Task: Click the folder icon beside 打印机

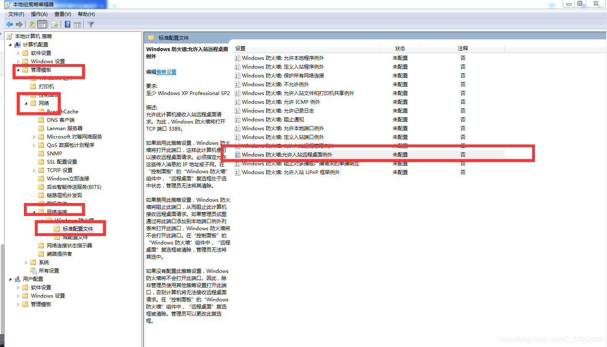Action: click(33, 86)
